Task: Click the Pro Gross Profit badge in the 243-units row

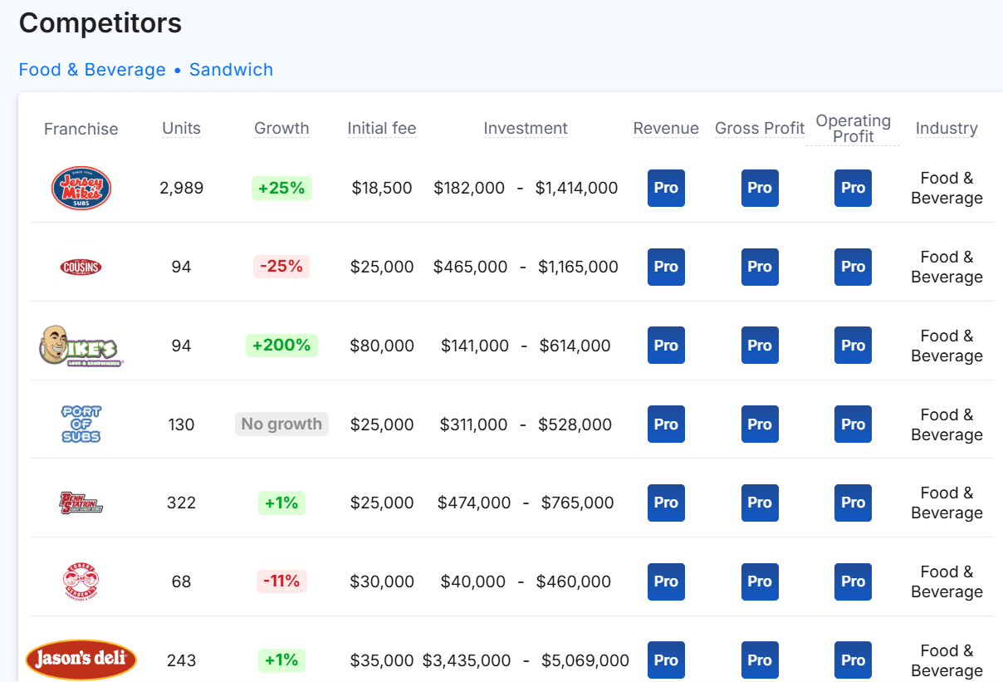Action: pyautogui.click(x=760, y=660)
